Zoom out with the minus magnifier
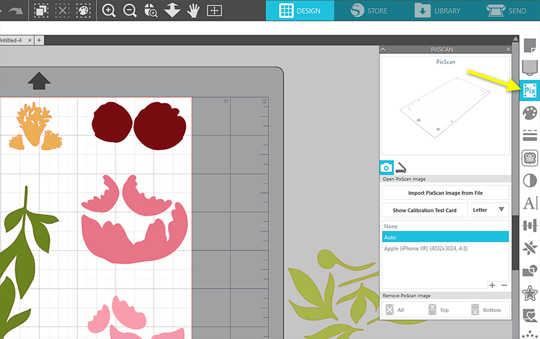The width and height of the screenshot is (540, 339). 130,11
